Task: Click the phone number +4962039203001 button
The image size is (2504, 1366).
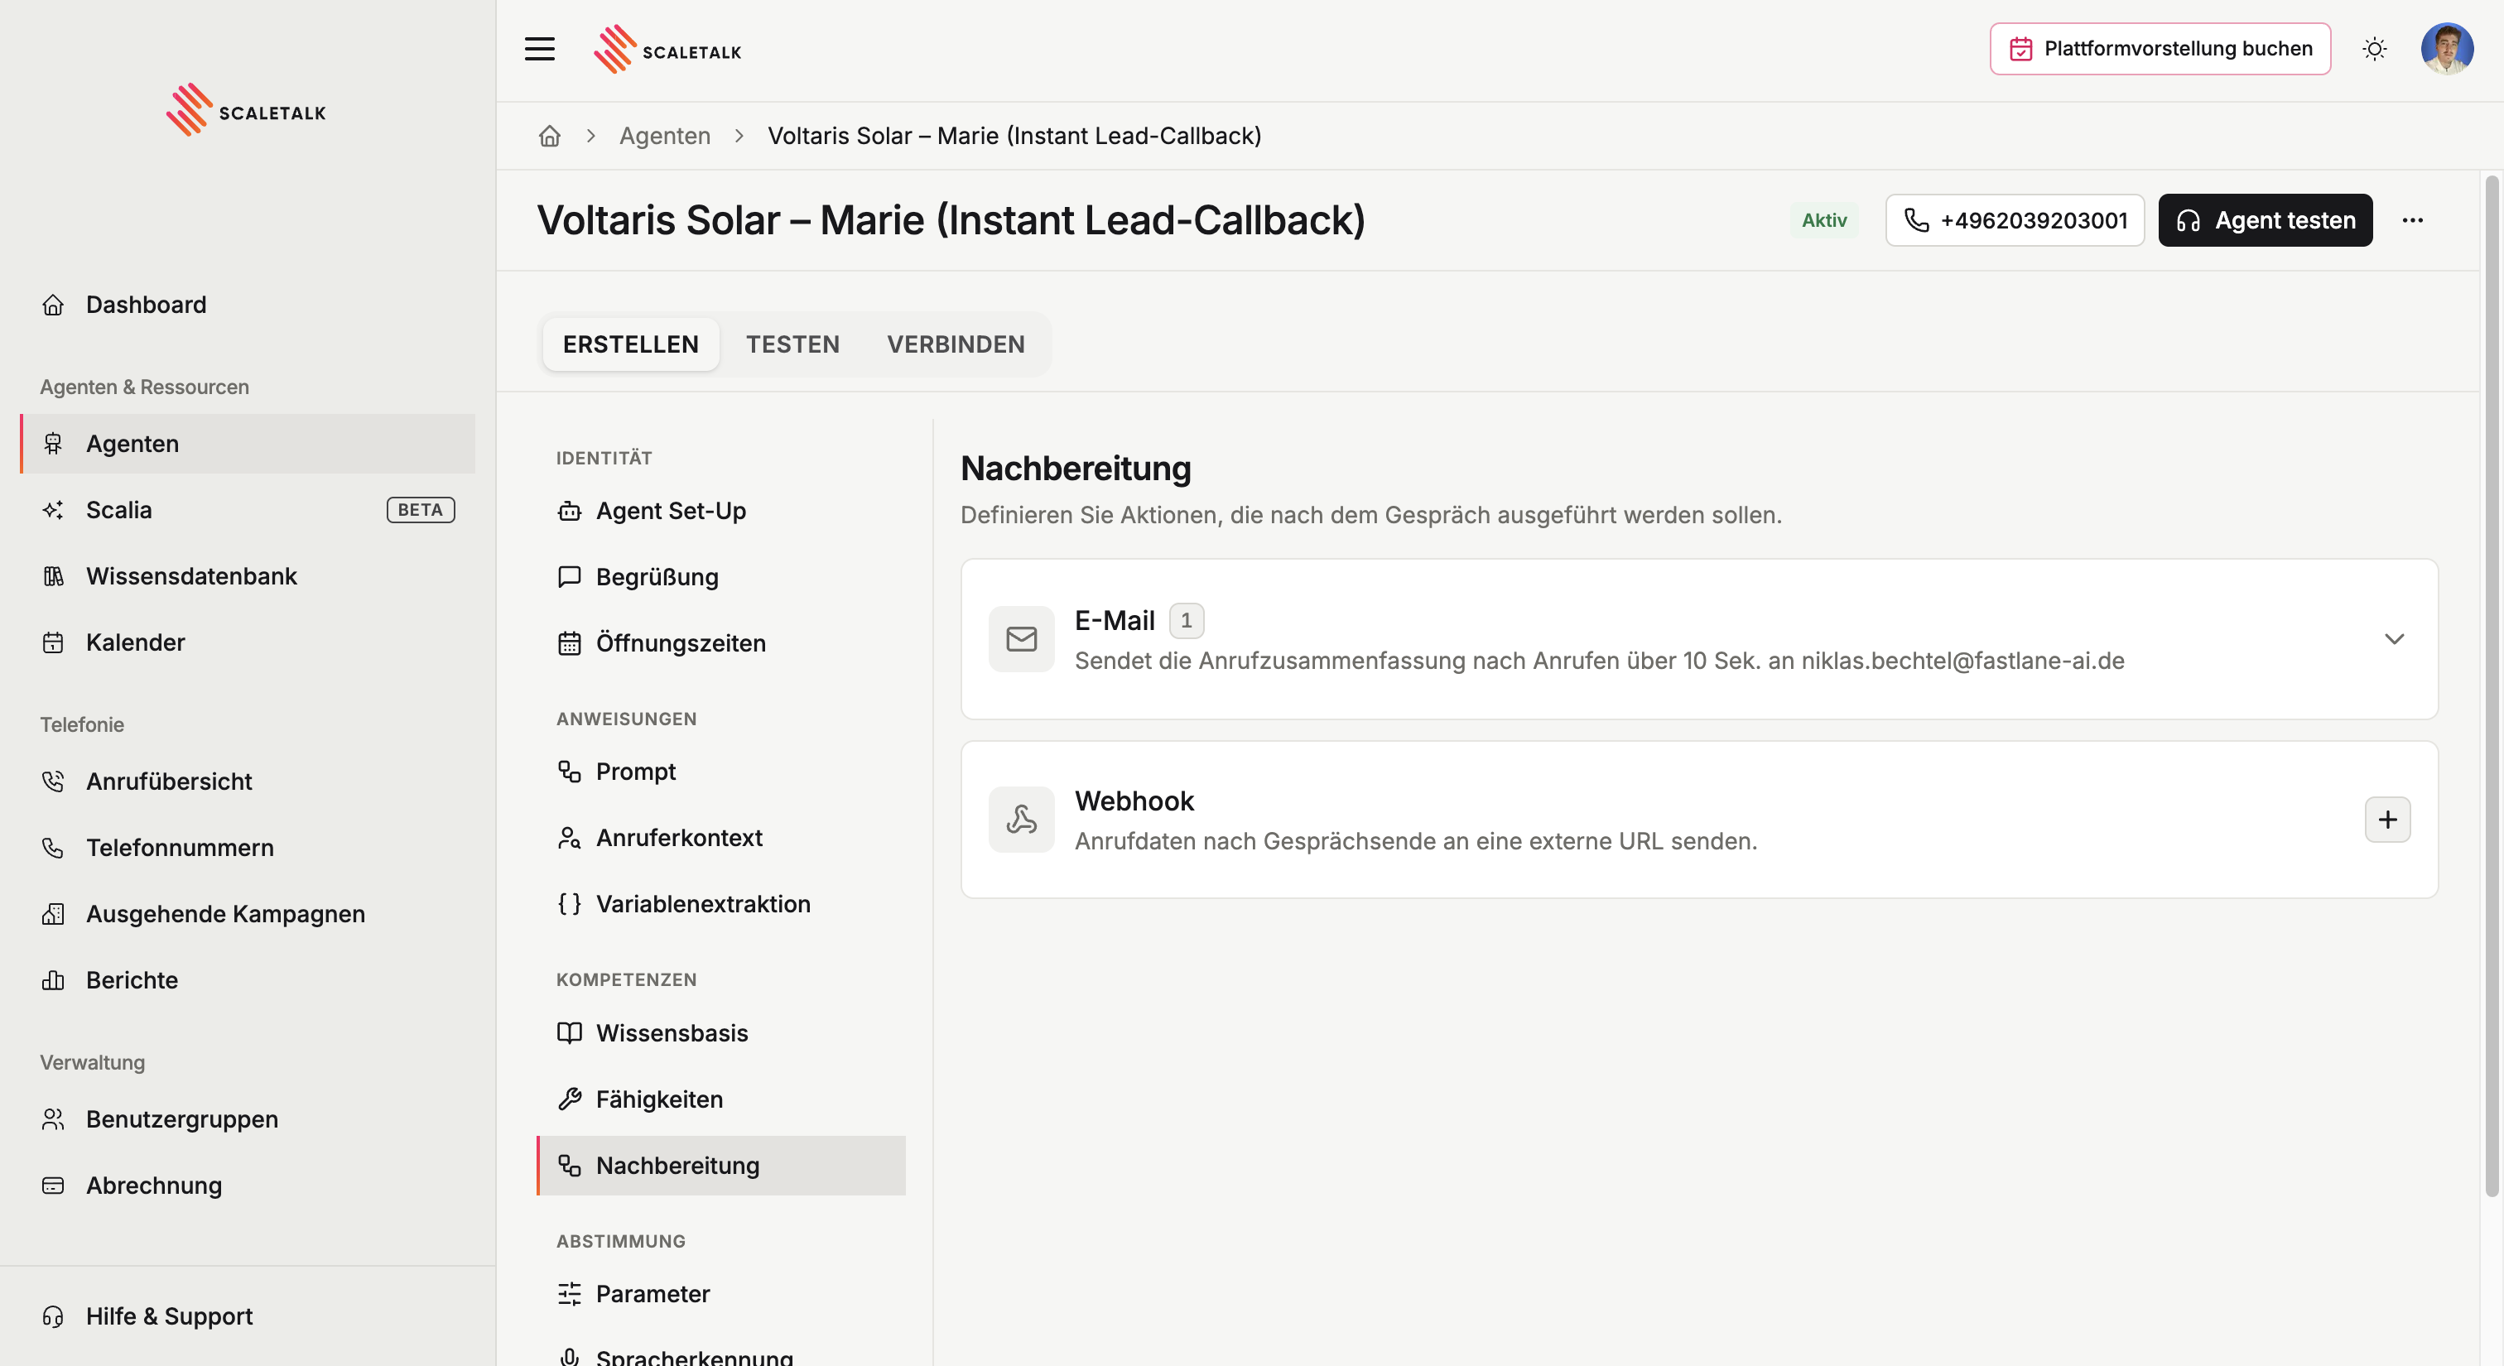Action: pos(2014,220)
